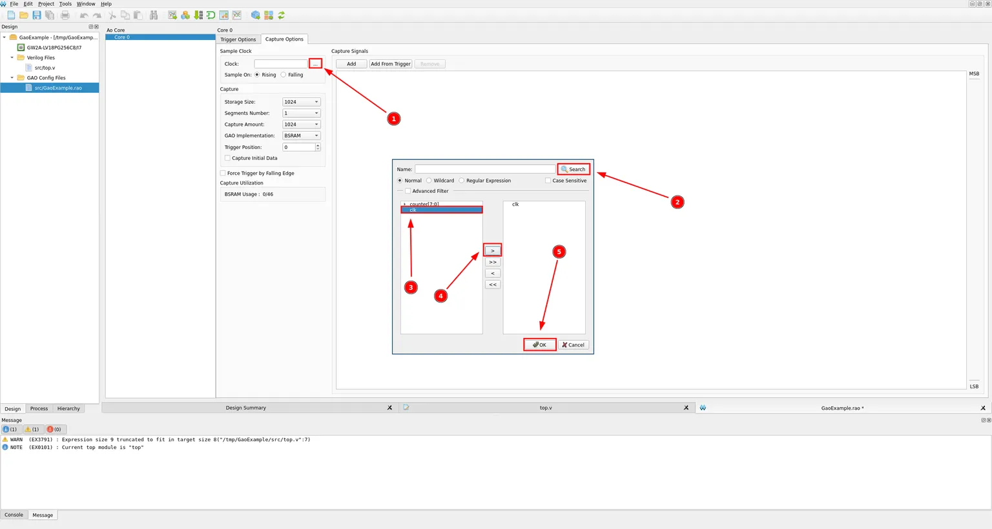Screen dimensions: 992x529
Task: Select src/top.v in the design tree
Action: (x=45, y=68)
